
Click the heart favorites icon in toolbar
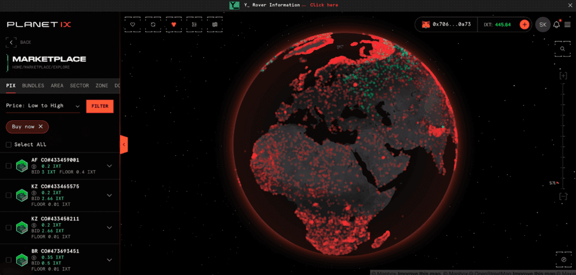pyautogui.click(x=133, y=25)
